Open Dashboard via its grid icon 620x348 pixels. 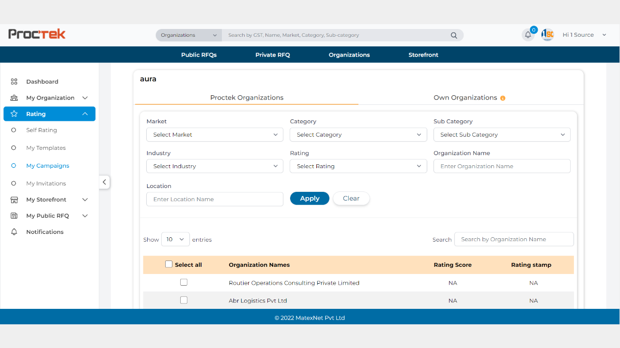(14, 82)
